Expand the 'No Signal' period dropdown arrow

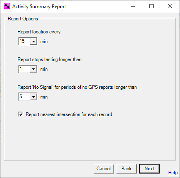pos(33,97)
